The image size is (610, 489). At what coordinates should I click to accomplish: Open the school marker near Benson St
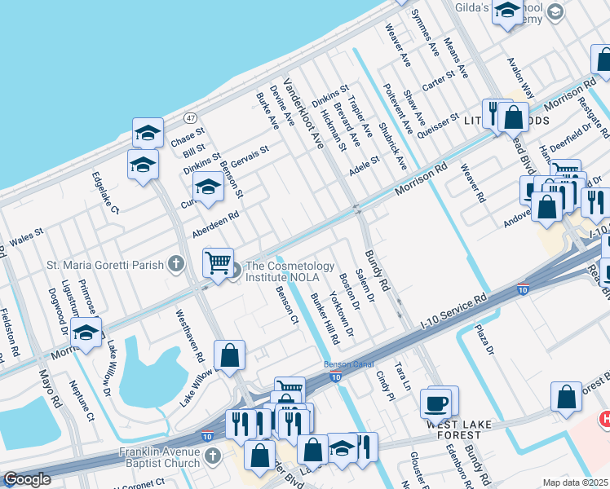pyautogui.click(x=208, y=187)
